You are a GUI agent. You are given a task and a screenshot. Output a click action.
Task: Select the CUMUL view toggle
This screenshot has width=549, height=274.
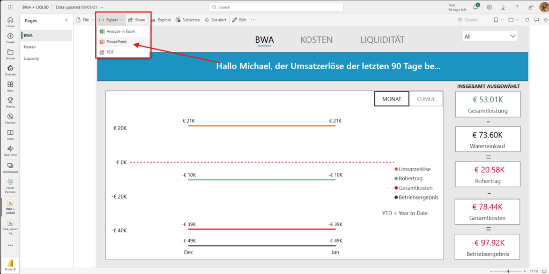point(426,99)
